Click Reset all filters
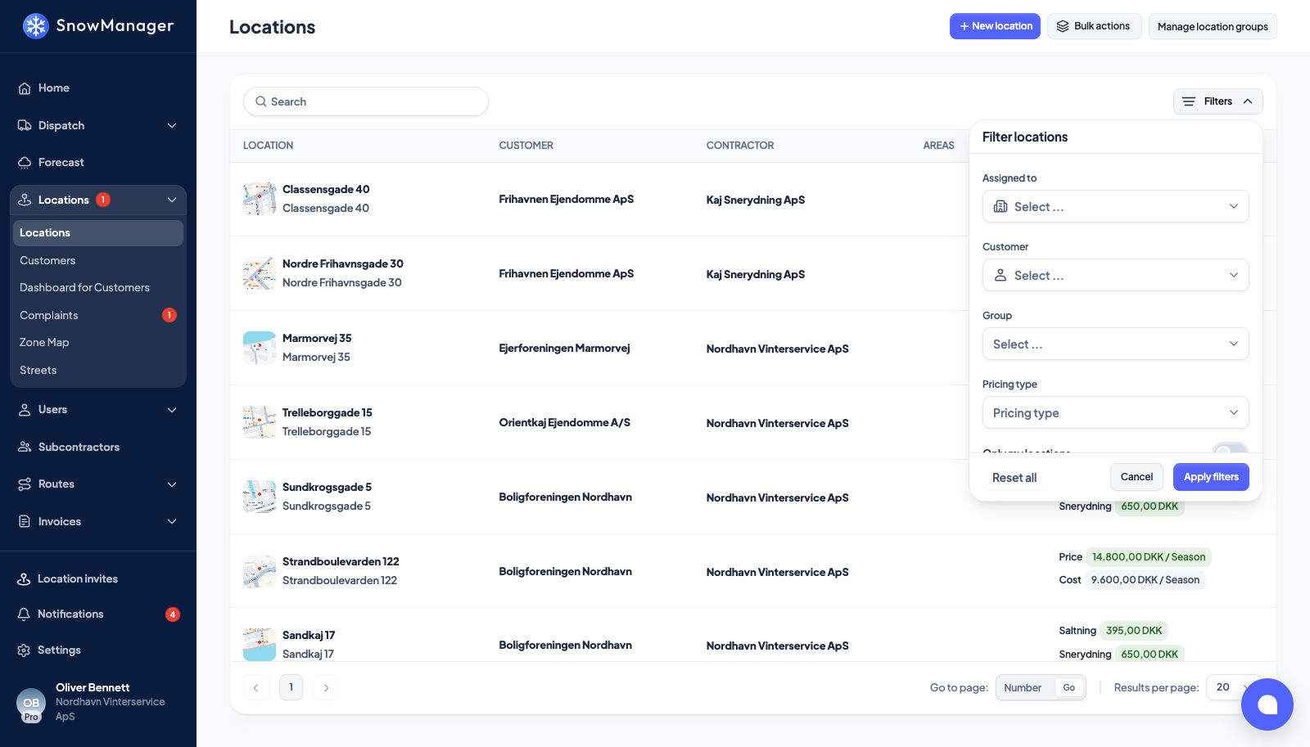1310x747 pixels. click(x=1014, y=478)
